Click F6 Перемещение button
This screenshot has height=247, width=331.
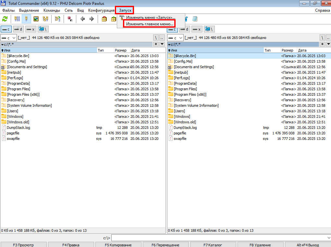point(166,245)
